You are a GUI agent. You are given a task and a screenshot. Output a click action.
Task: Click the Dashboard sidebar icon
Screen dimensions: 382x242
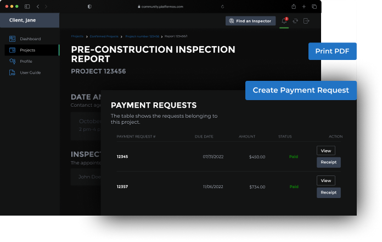click(13, 39)
